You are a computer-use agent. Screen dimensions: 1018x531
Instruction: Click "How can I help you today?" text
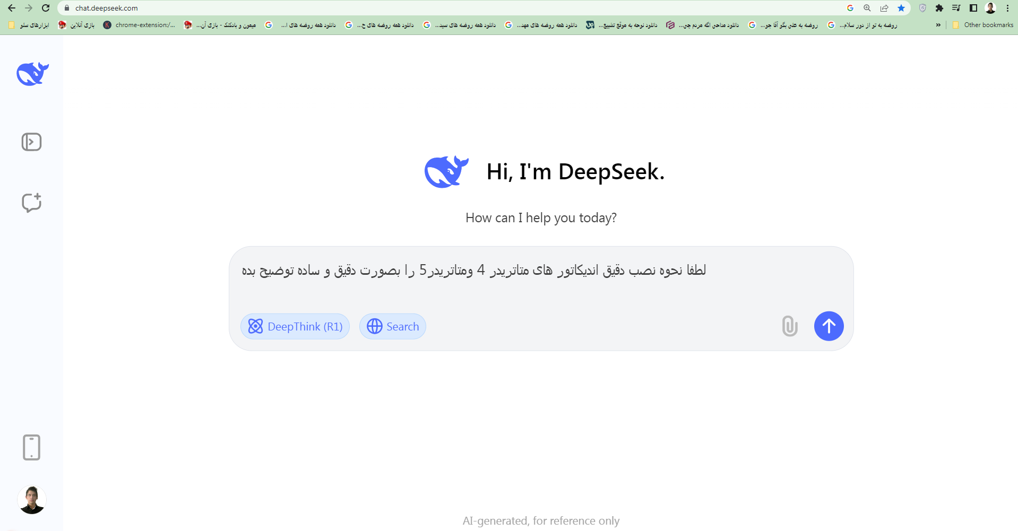[541, 218]
